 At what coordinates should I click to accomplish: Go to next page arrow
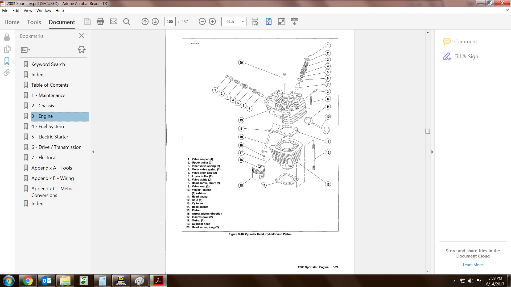click(x=155, y=22)
